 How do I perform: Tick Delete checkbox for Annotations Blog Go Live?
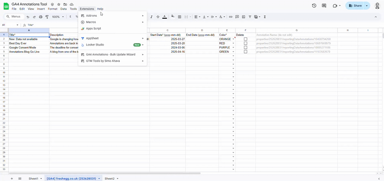pyautogui.click(x=245, y=52)
